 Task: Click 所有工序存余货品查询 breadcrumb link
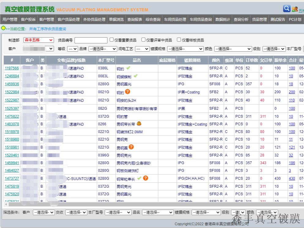(x=48, y=29)
